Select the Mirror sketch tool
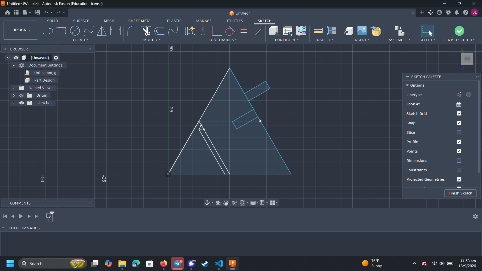 (102, 31)
